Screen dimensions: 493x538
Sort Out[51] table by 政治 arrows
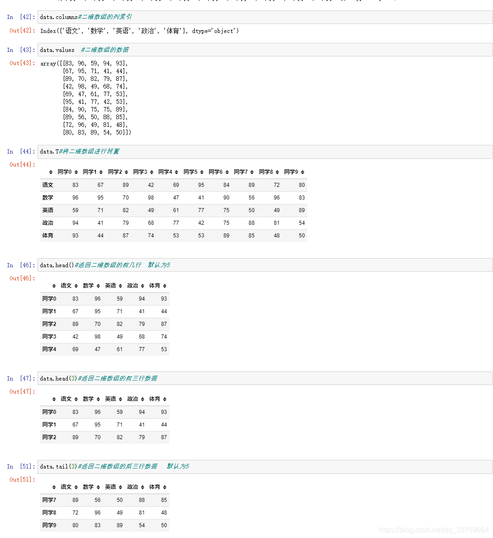143,487
